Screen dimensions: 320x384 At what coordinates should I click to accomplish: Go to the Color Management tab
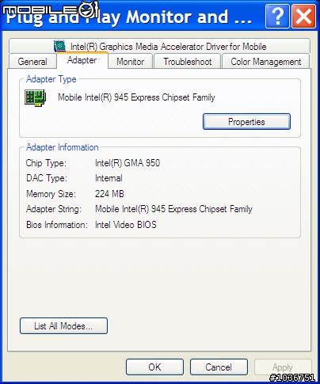tap(265, 61)
